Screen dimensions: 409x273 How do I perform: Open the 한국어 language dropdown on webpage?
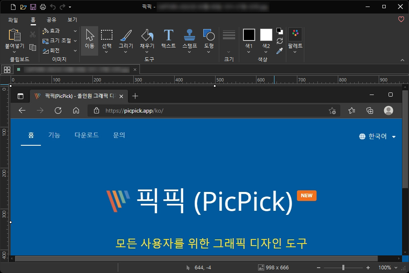point(377,136)
